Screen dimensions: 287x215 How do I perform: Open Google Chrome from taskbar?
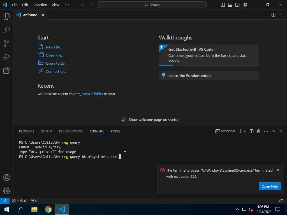pyautogui.click(x=48, y=209)
